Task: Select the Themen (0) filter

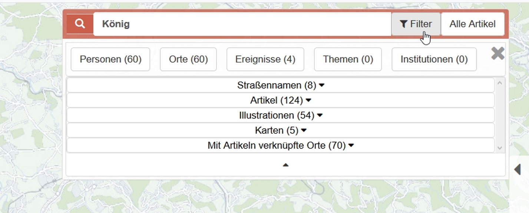Action: point(348,59)
